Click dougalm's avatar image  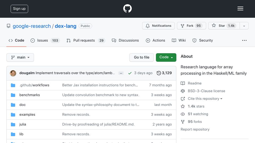pyautogui.click(x=13, y=73)
